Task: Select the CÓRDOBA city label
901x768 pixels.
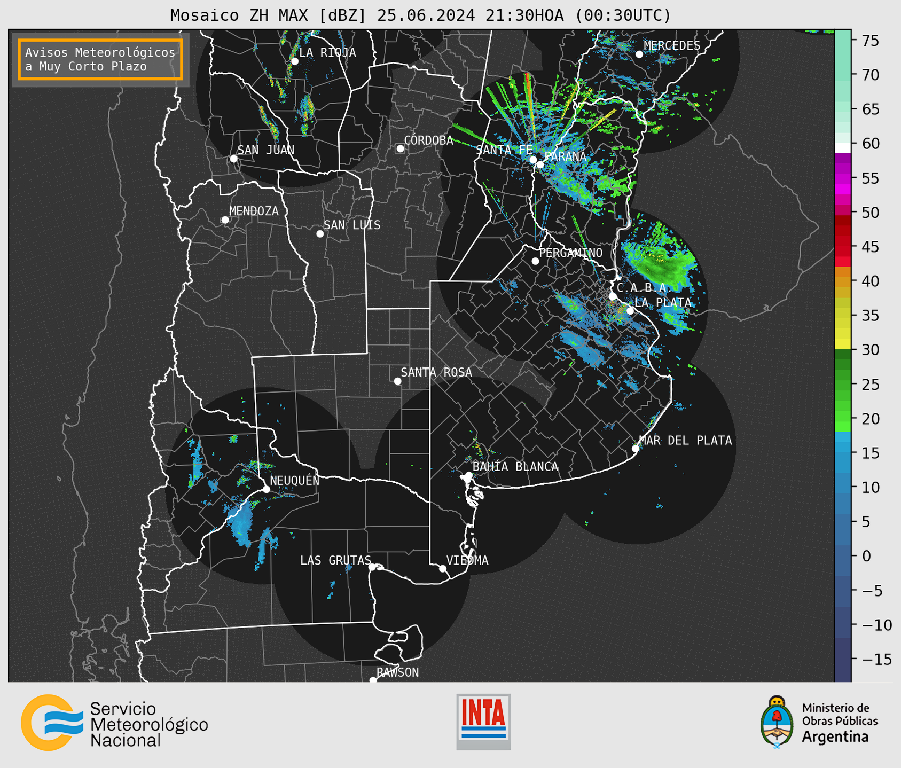Action: click(428, 140)
